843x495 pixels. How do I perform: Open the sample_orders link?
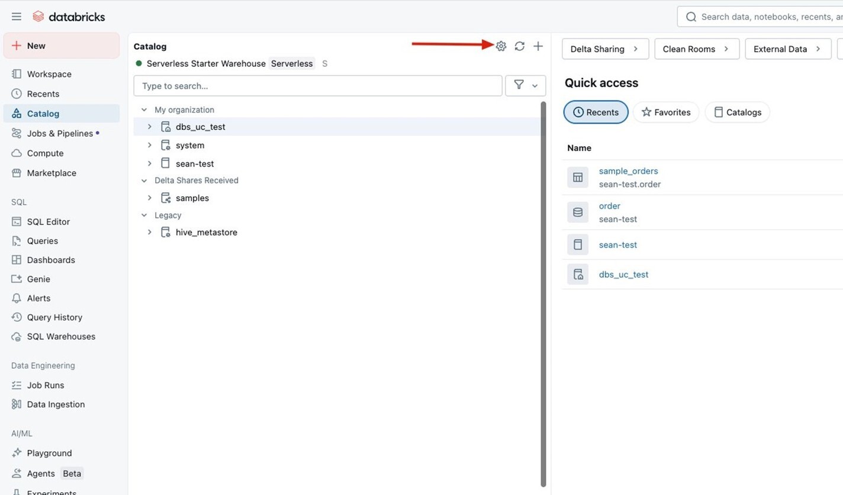pyautogui.click(x=628, y=171)
